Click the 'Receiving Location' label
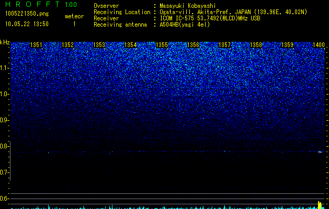The height and width of the screenshot is (209, 329). coord(122,12)
